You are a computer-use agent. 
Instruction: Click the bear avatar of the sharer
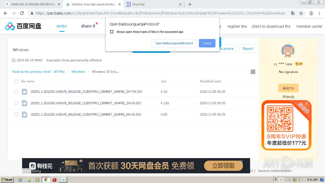pyautogui.click(x=288, y=51)
